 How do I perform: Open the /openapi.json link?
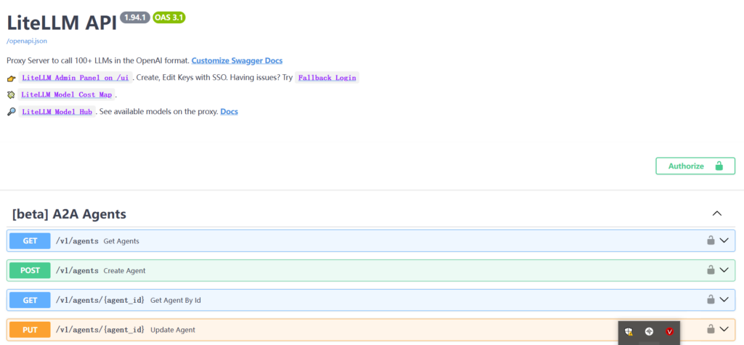tap(27, 41)
